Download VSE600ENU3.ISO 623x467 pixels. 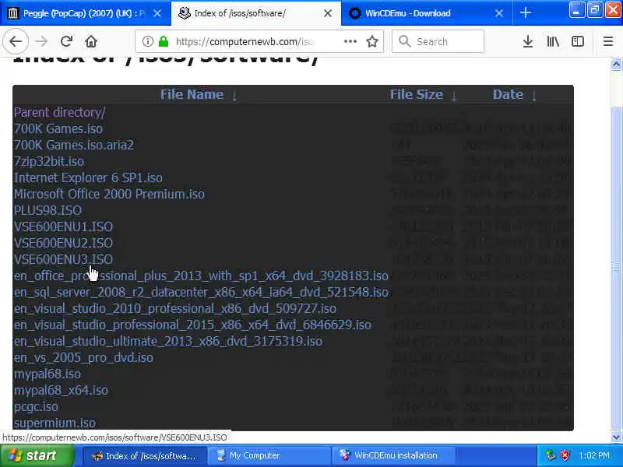pos(63,259)
